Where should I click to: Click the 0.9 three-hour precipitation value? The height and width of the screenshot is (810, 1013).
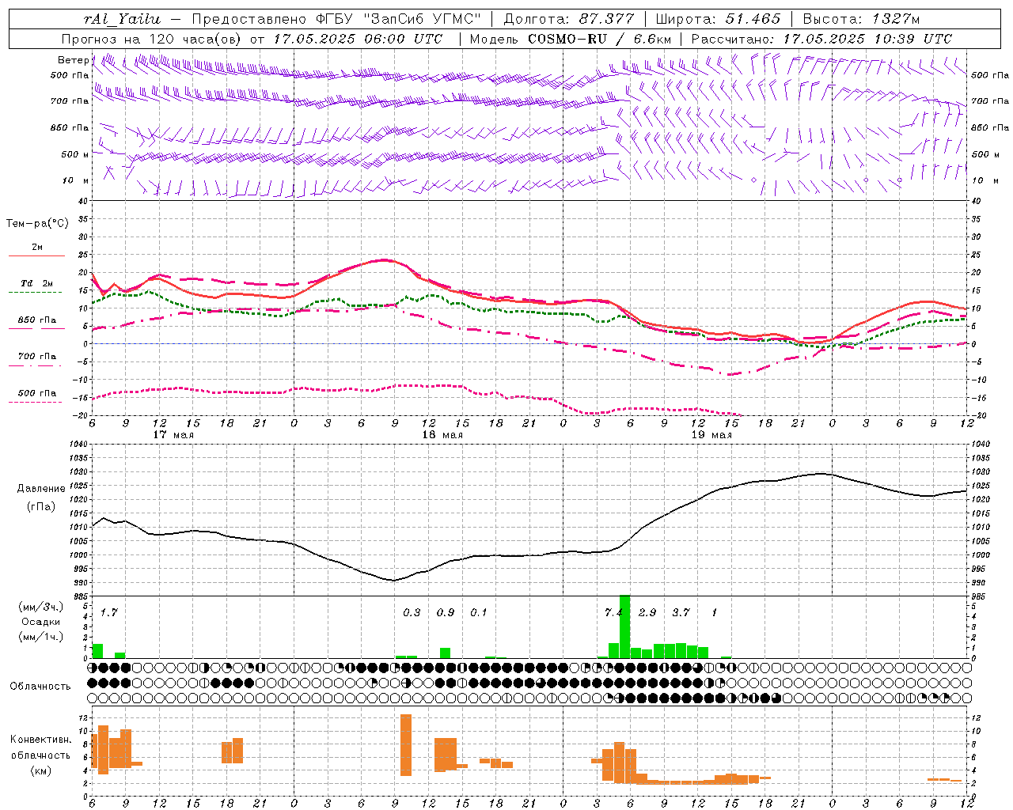tap(446, 612)
